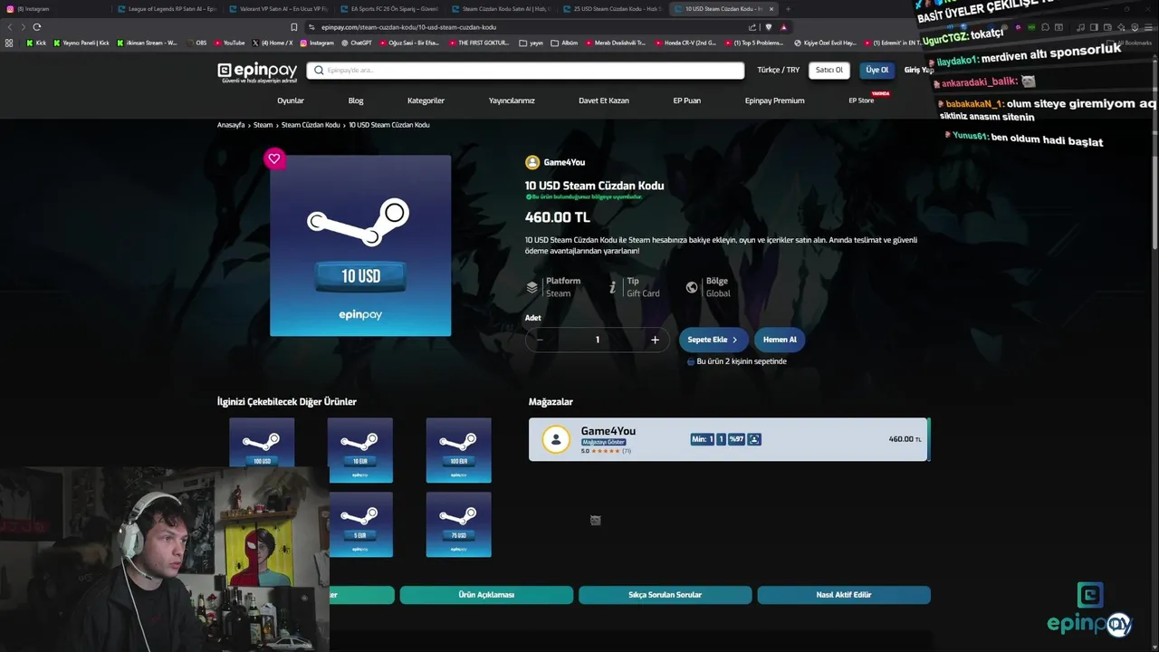Open OBS bookmark

coord(196,43)
